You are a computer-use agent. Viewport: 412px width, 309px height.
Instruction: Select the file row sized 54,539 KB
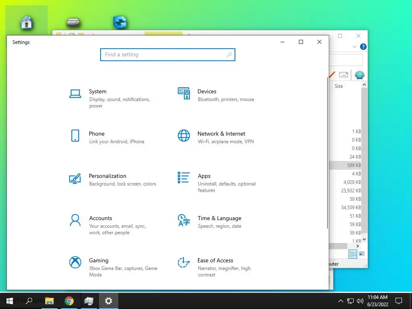(345, 208)
